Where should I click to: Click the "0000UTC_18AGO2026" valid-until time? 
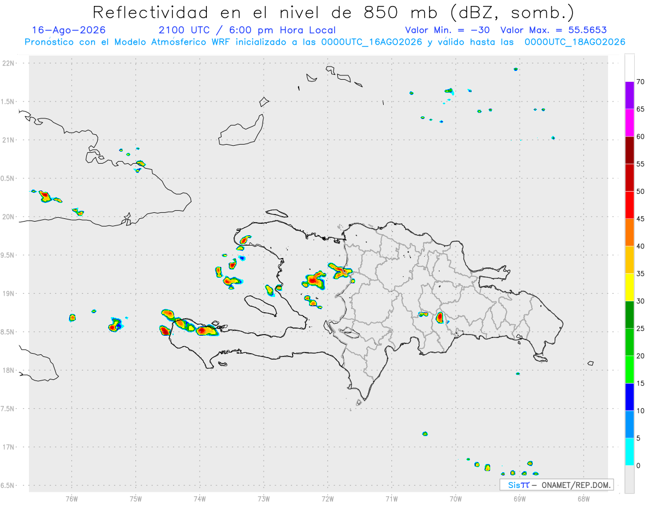(575, 42)
